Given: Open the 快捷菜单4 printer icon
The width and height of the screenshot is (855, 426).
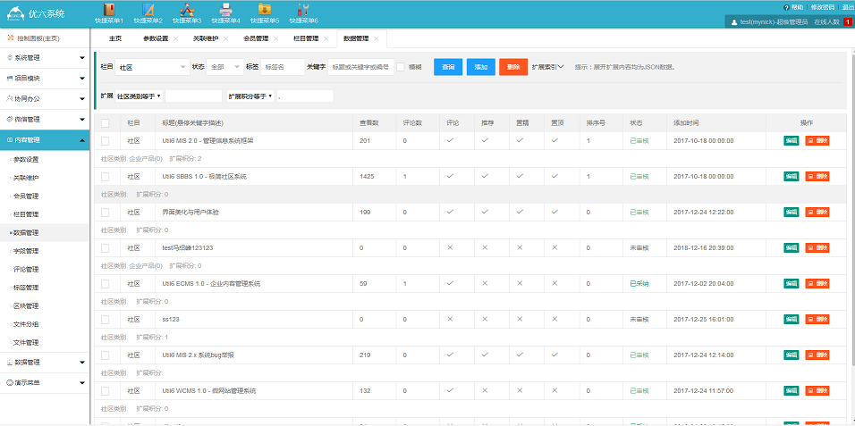Looking at the screenshot, I should [225, 10].
